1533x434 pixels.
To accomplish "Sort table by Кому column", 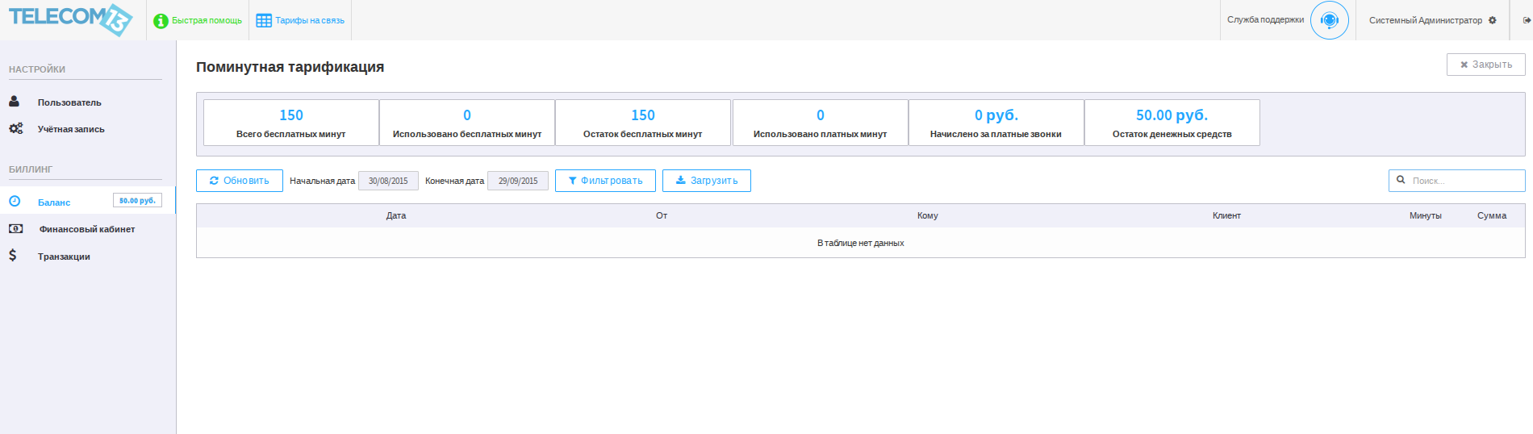I will pos(928,215).
